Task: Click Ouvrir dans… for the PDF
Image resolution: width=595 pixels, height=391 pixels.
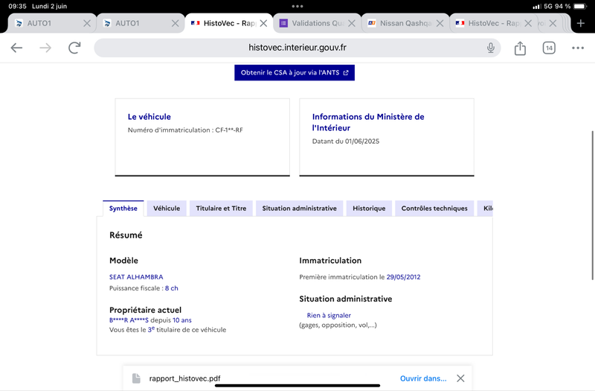Action: pos(423,378)
